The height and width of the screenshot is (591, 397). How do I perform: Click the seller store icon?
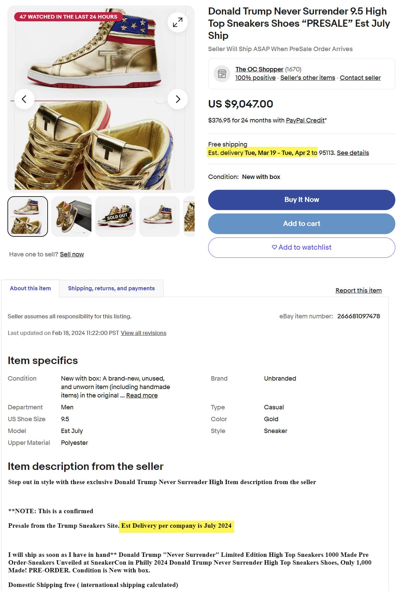(x=222, y=73)
